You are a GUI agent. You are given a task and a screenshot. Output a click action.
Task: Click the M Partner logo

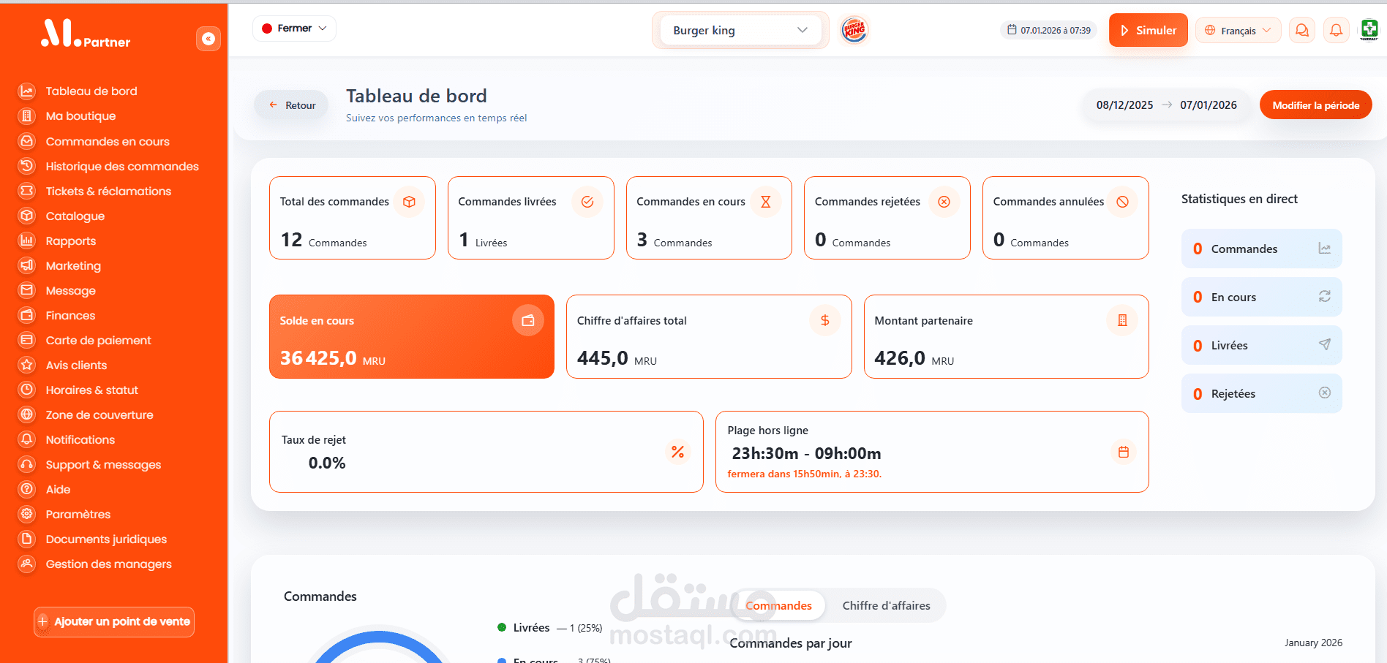86,34
